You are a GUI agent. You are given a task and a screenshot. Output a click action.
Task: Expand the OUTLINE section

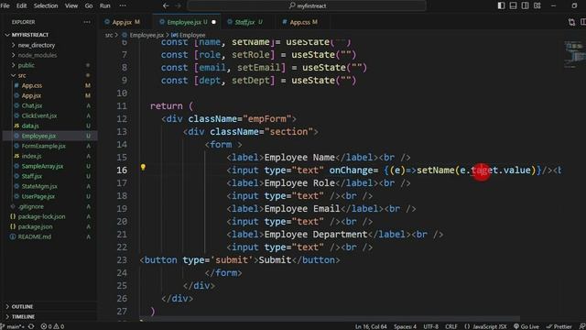click(22, 306)
